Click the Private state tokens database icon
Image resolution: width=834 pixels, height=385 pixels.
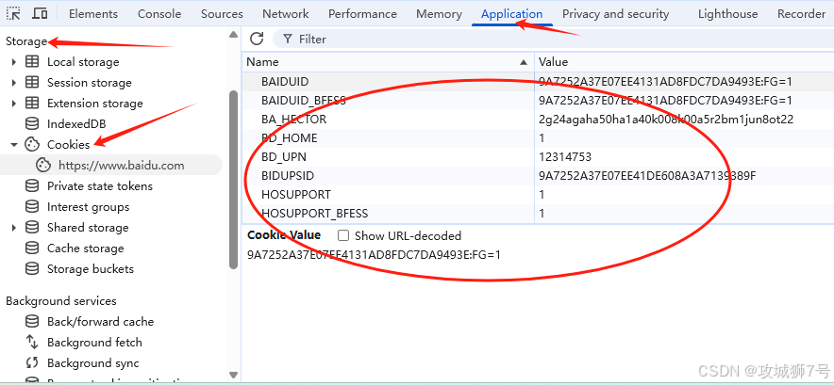click(32, 185)
